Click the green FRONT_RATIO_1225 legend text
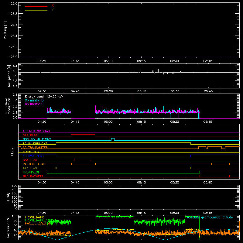 (x=39, y=220)
